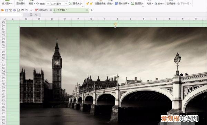The width and height of the screenshot is (207, 125).
Task: Select column O header
Action: click(196, 19)
